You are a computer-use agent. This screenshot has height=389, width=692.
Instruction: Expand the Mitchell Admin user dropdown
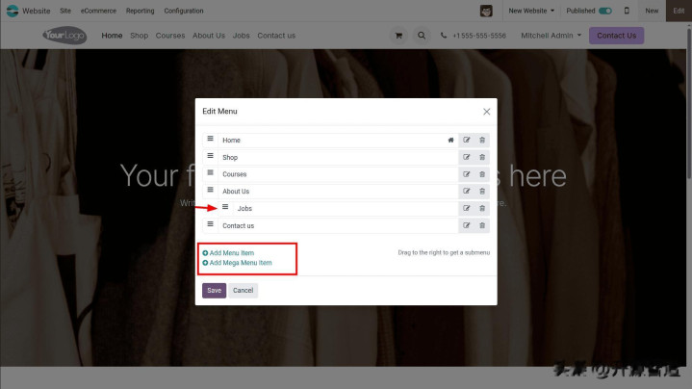pos(551,36)
